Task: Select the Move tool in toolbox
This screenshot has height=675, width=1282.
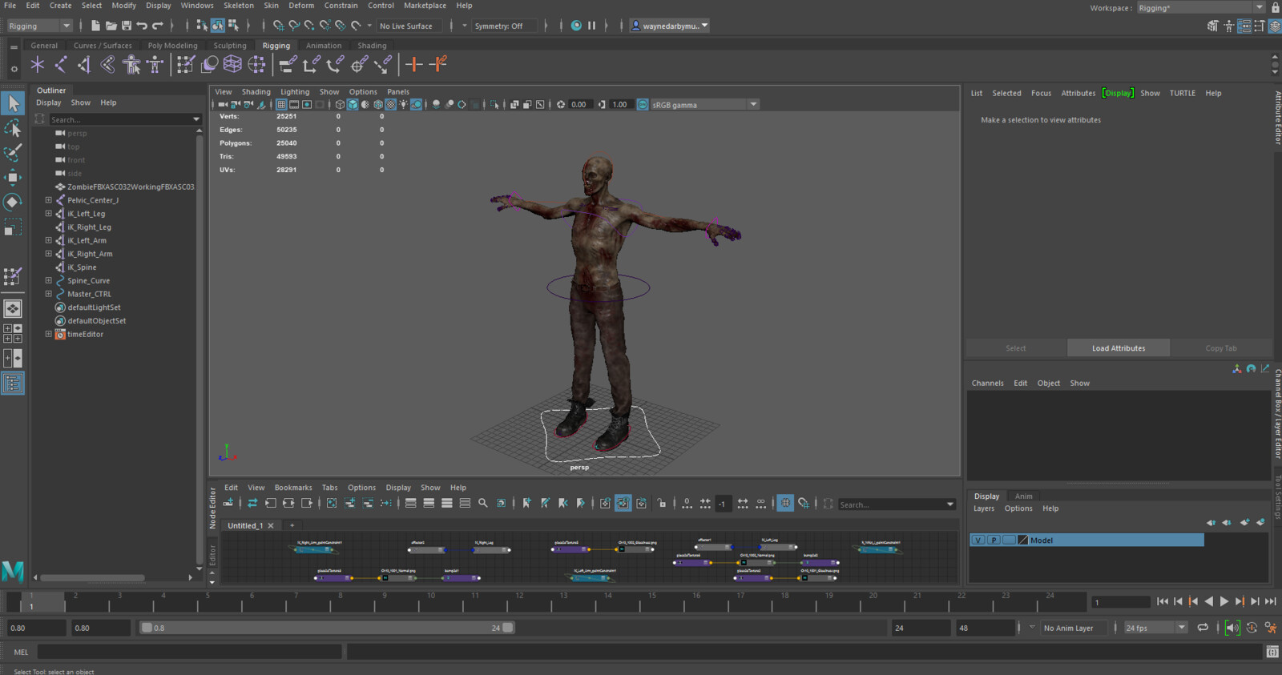Action: (13, 177)
